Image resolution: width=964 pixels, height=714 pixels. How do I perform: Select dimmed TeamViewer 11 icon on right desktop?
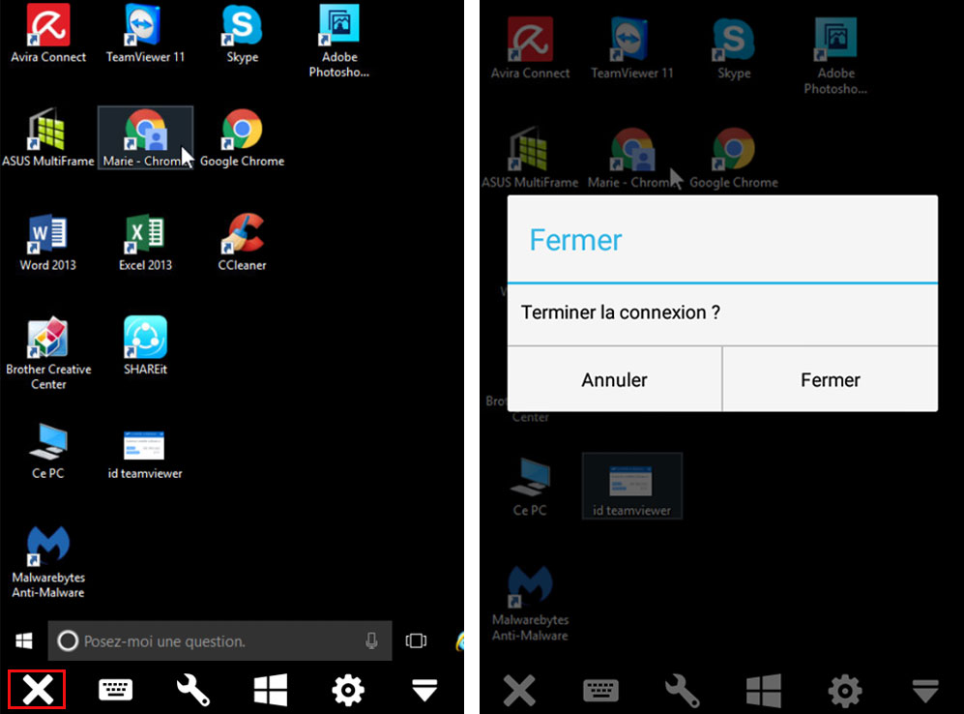[632, 49]
